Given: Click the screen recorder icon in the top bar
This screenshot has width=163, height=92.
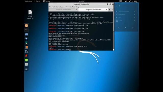Looking at the screenshot, I should [126, 1].
